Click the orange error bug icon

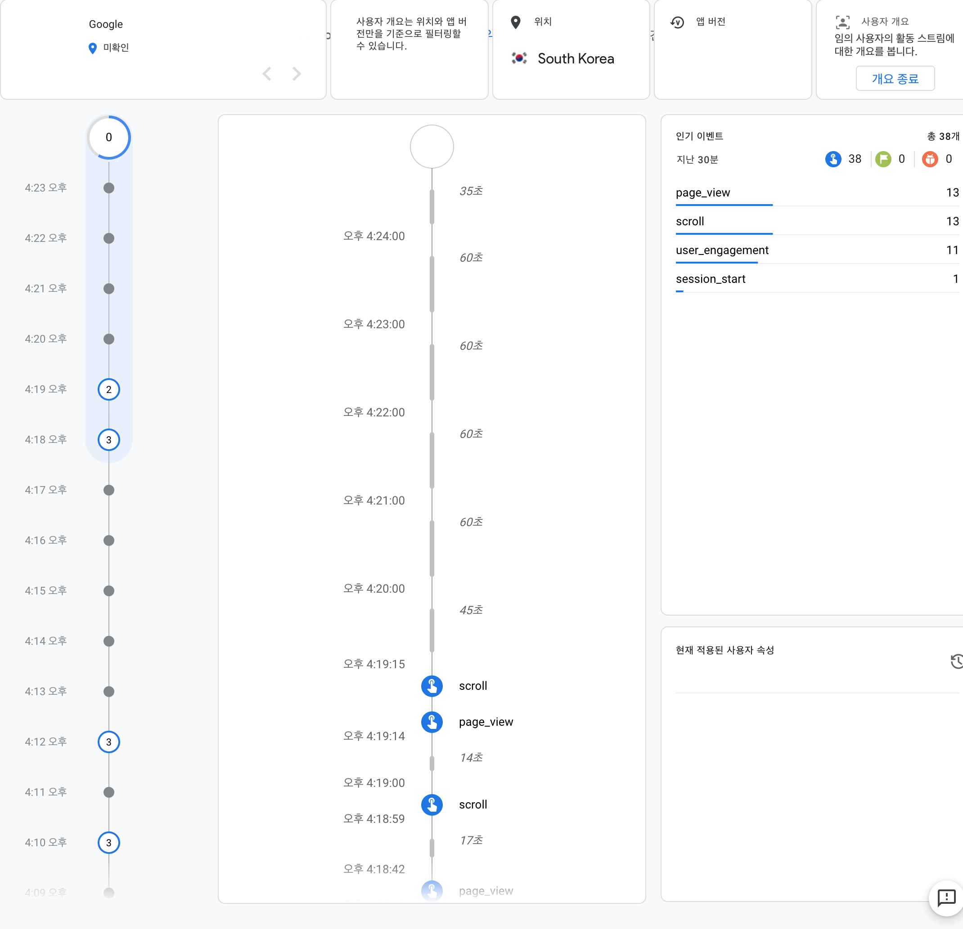click(930, 159)
